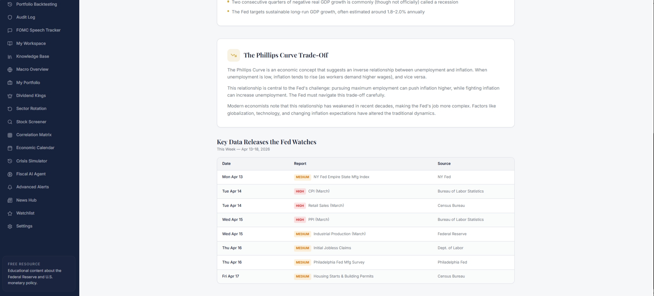Select the Knowledge Base library icon
Viewport: 654px width, 296px height.
tap(10, 57)
